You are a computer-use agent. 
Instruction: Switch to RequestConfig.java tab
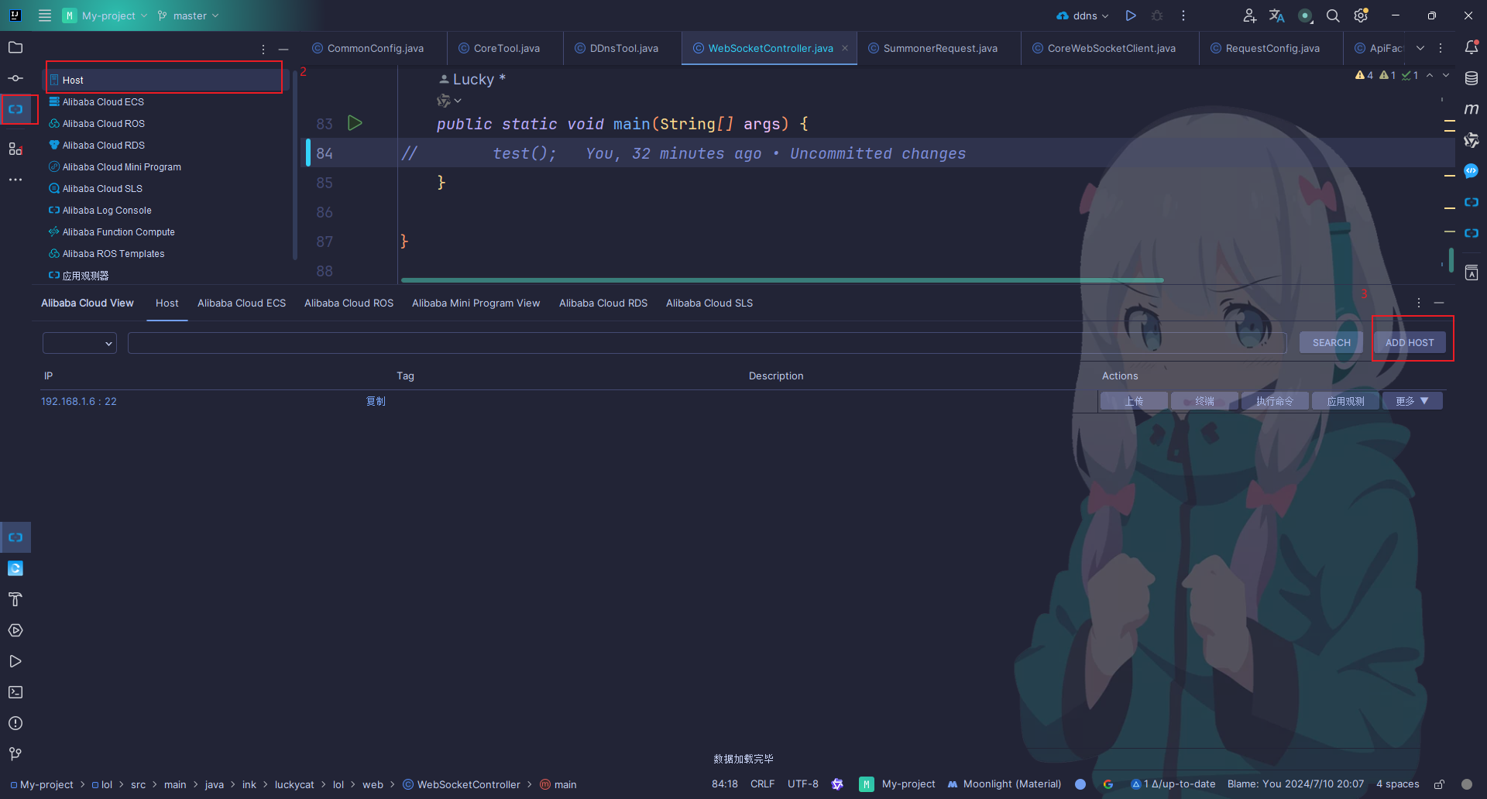[x=1272, y=48]
